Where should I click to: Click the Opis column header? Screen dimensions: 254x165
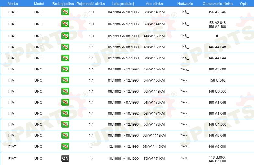pyautogui.click(x=244, y=4)
